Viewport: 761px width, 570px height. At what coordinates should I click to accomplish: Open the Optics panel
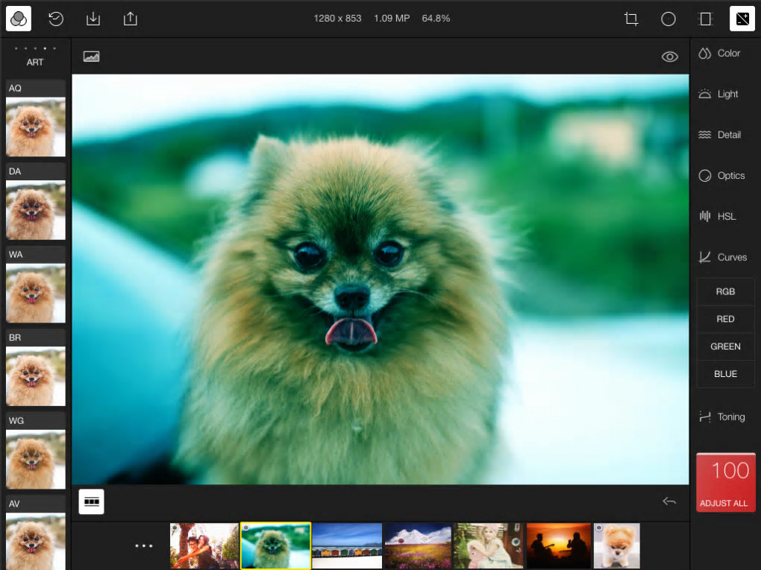point(721,175)
